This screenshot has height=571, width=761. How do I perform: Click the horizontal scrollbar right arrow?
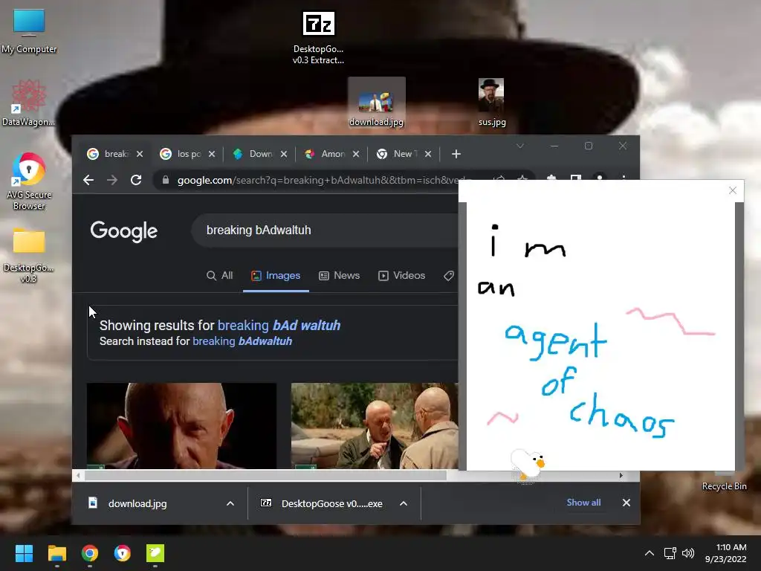coord(621,475)
